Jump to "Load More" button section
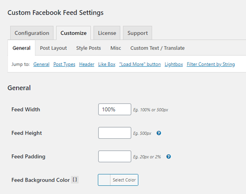Viewport: 246px width, 194px height. 140,64
